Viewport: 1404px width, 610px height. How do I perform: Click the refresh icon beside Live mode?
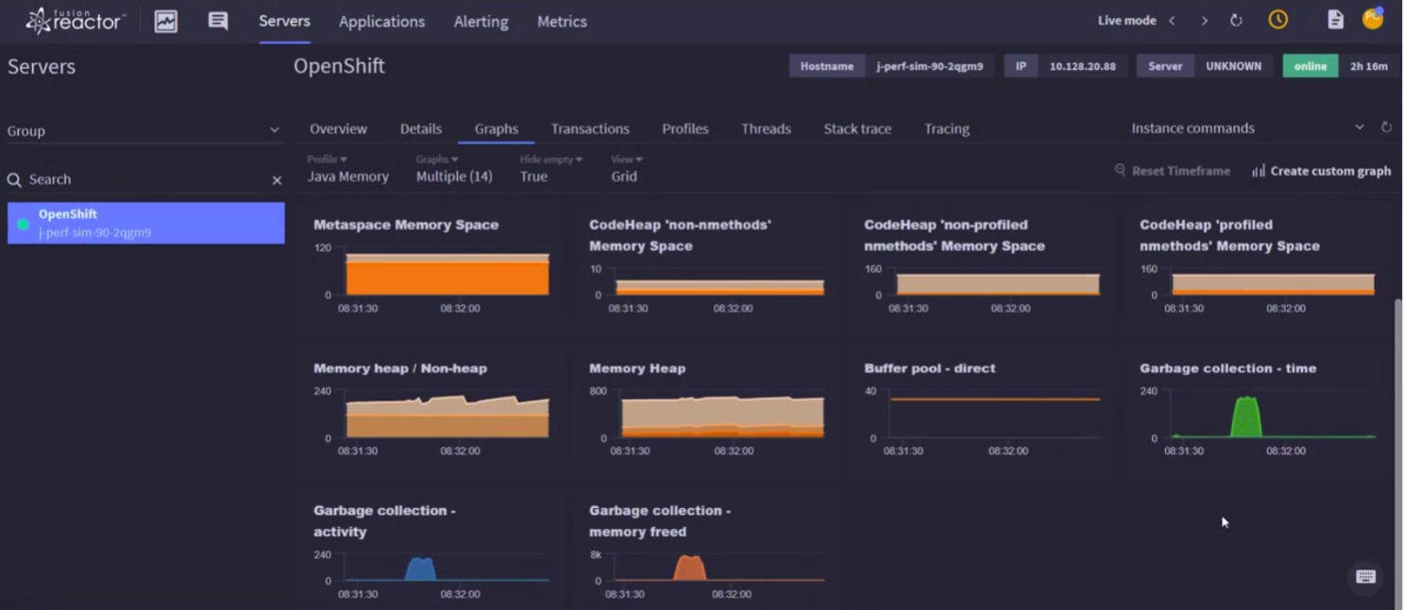[1236, 21]
